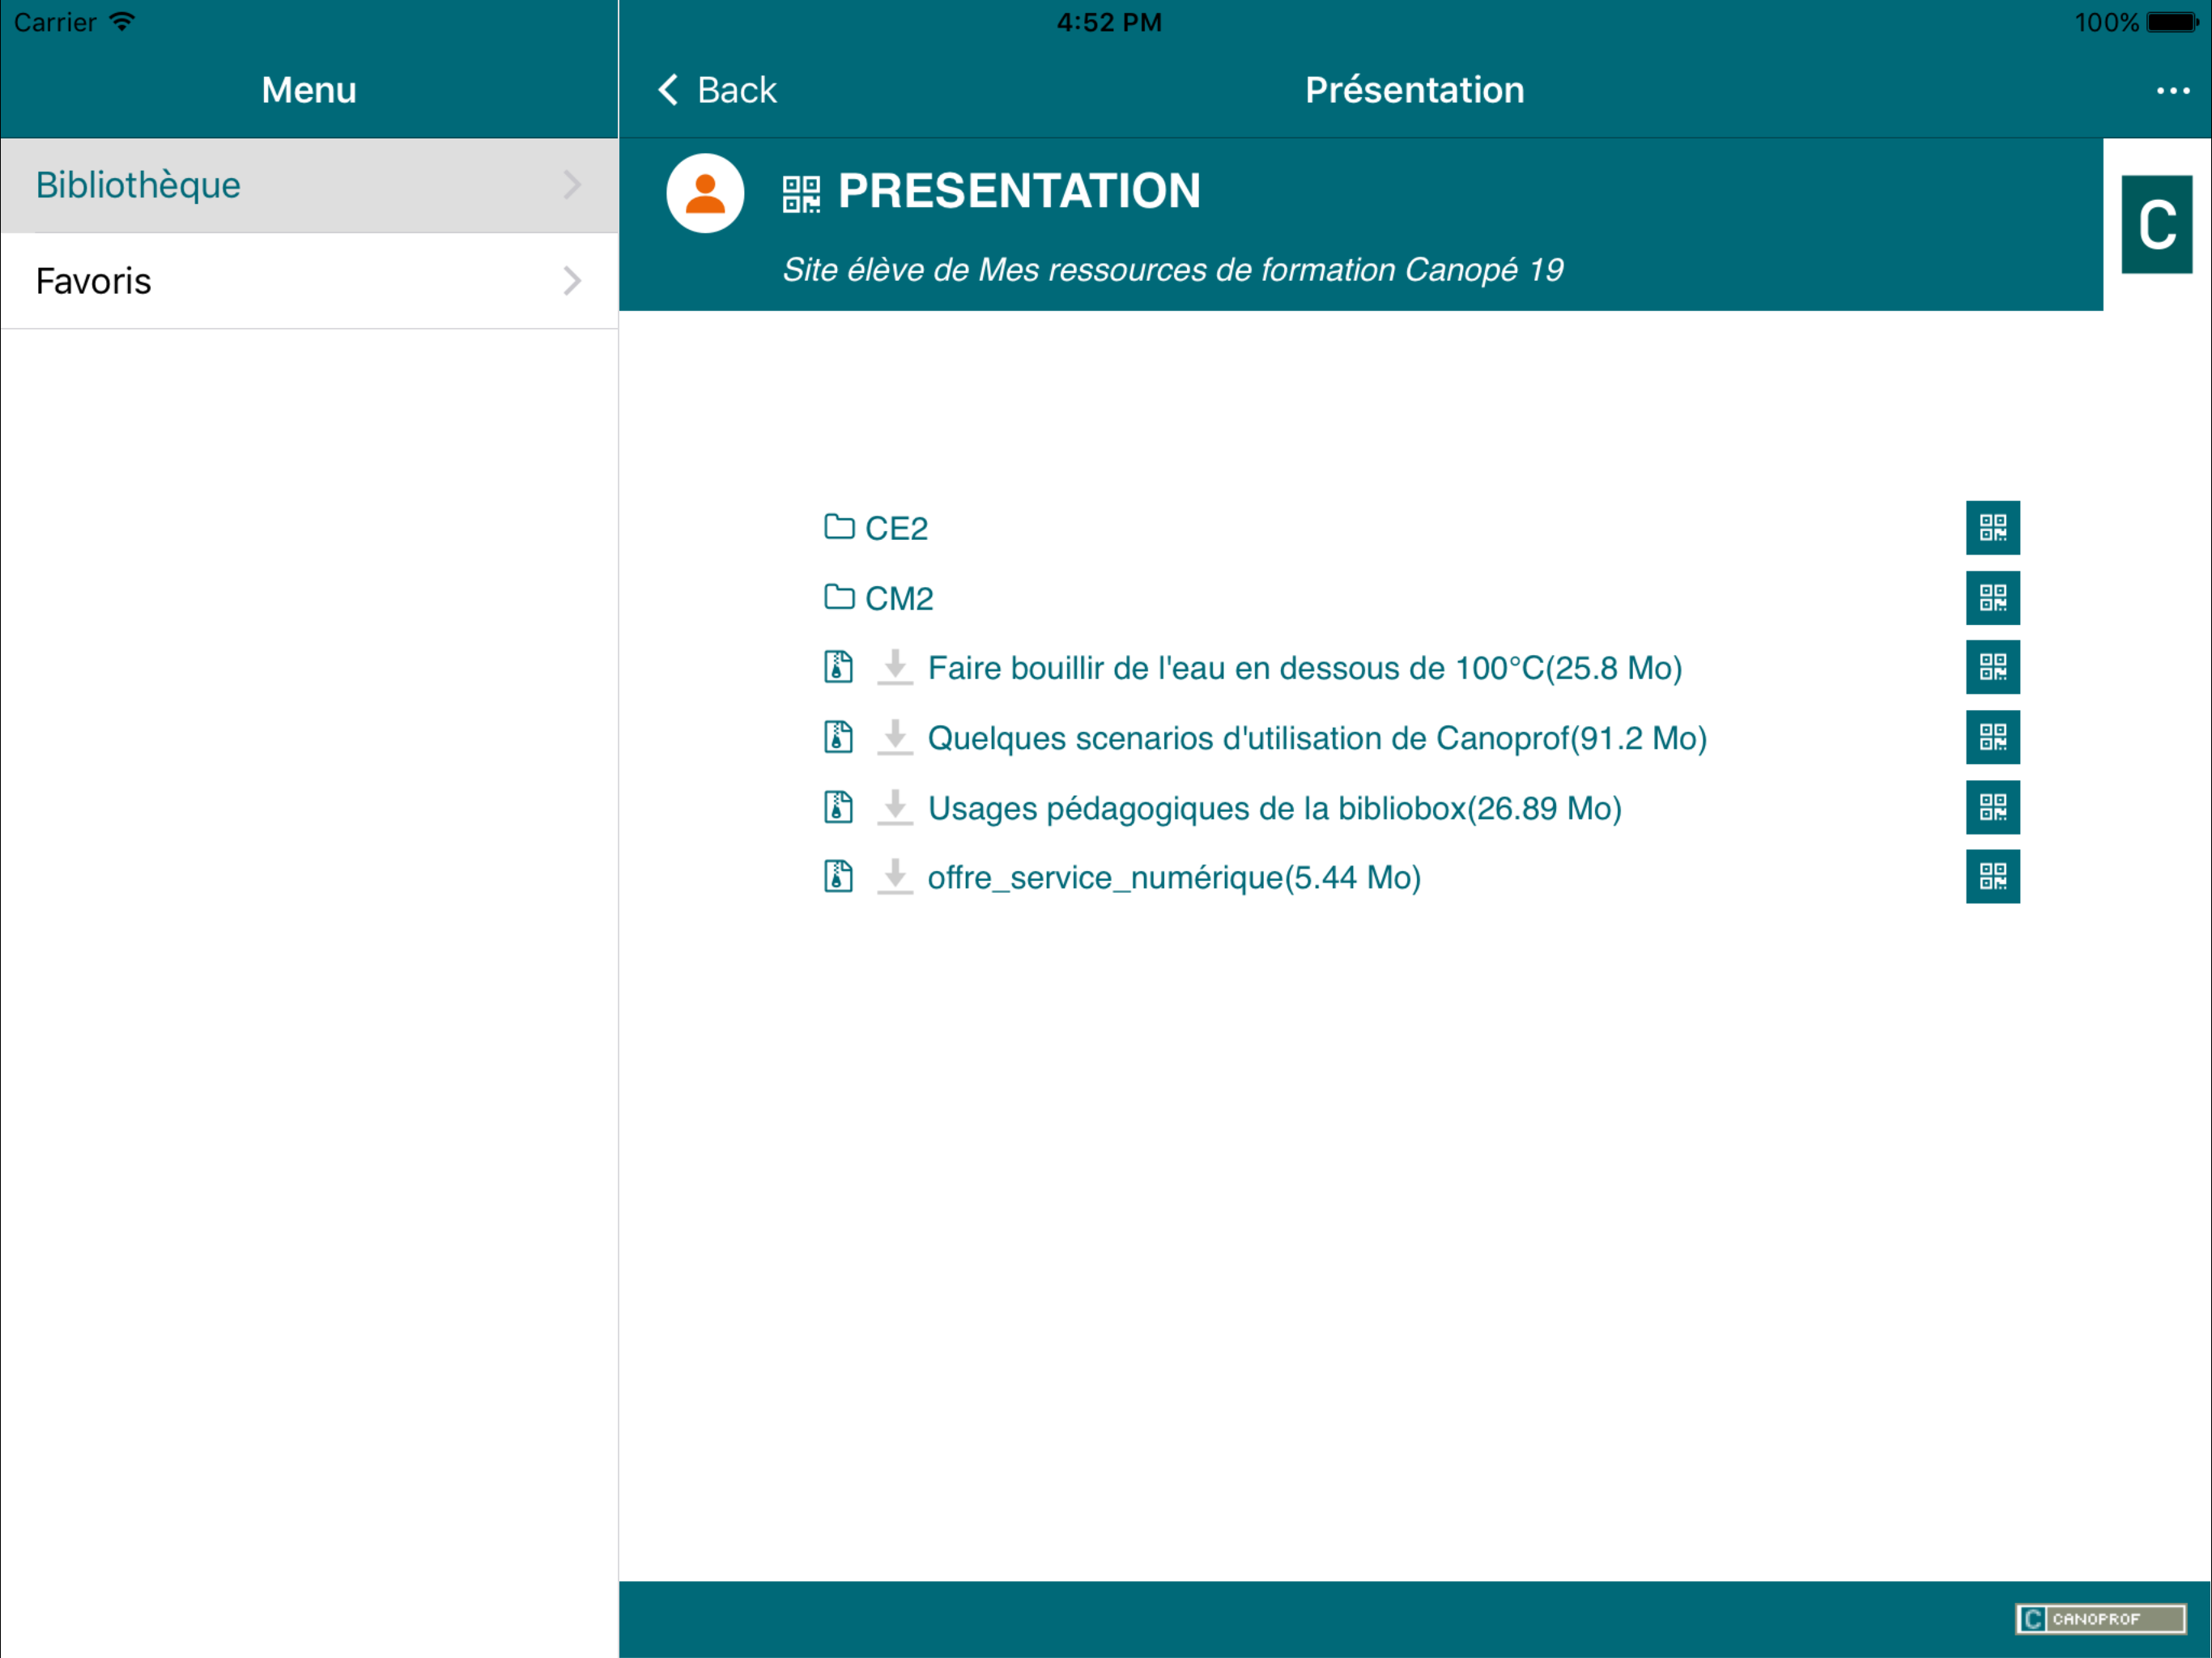
Task: Download the Faire bouillir de l'eau file
Action: 895,667
